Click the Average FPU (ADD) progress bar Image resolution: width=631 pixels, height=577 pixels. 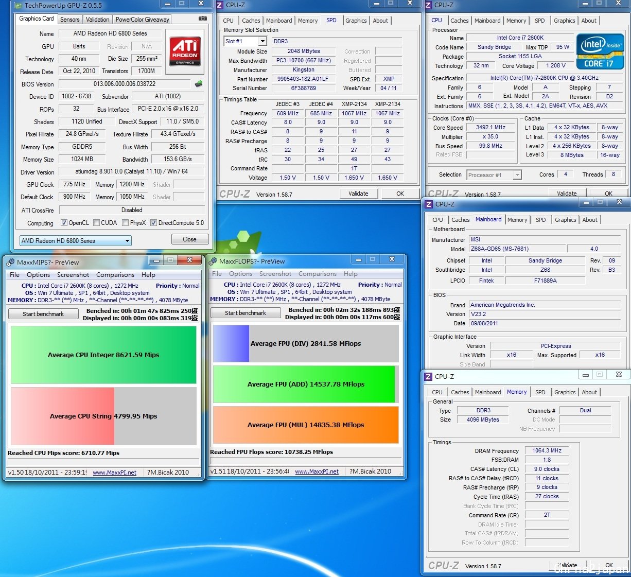click(x=306, y=384)
